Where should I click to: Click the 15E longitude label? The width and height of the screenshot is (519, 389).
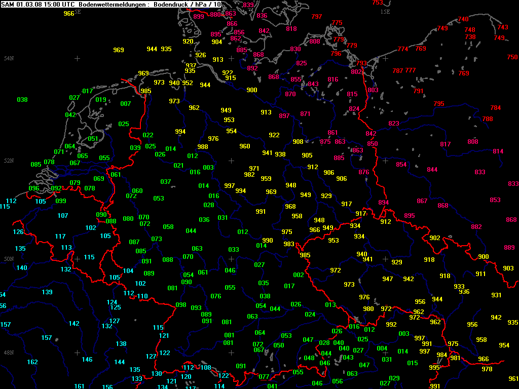click(386, 11)
